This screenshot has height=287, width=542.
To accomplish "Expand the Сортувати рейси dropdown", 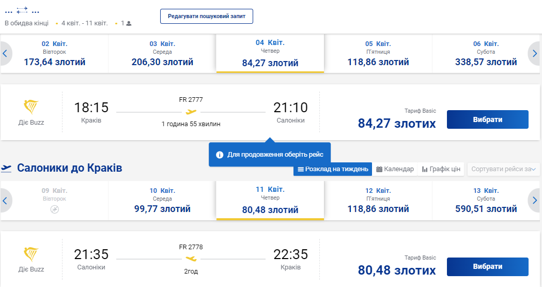I will pos(503,169).
